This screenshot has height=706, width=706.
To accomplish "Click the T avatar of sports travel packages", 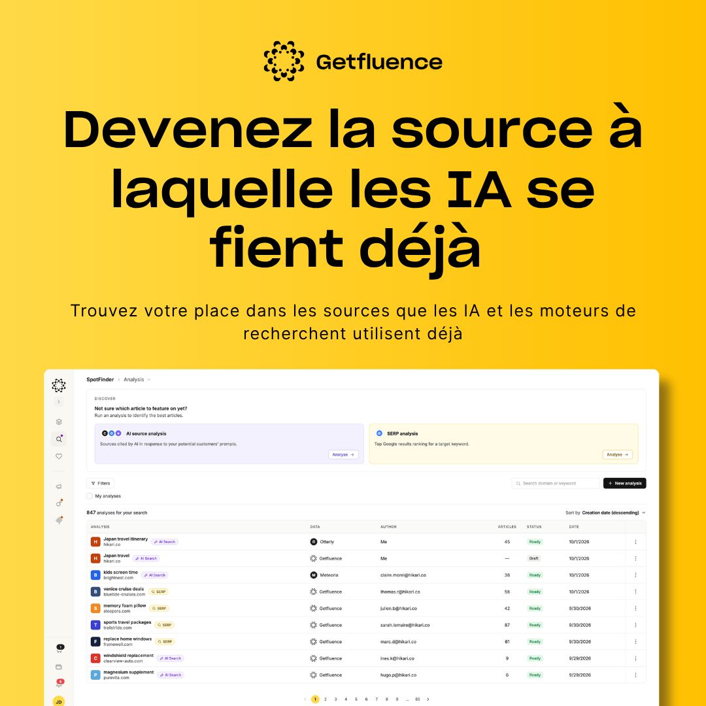I will [95, 625].
